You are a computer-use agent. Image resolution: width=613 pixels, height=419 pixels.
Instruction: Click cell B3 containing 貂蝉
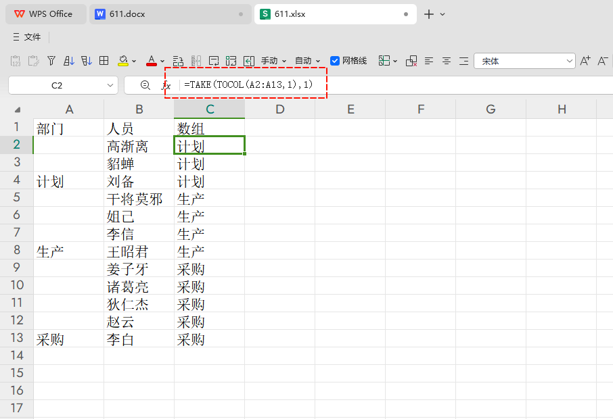coord(139,163)
